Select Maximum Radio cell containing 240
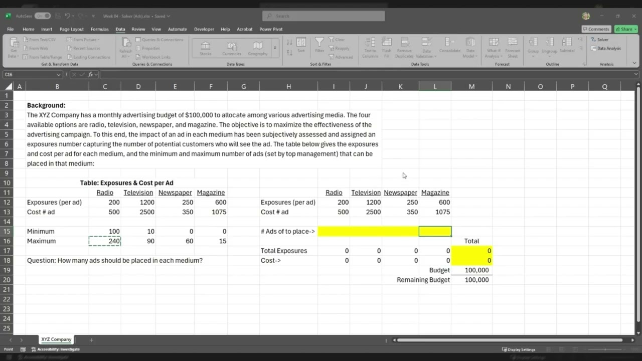The height and width of the screenshot is (361, 642). 105,241
